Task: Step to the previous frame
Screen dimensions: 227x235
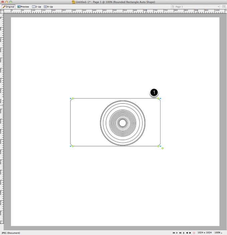Action: [x=187, y=233]
